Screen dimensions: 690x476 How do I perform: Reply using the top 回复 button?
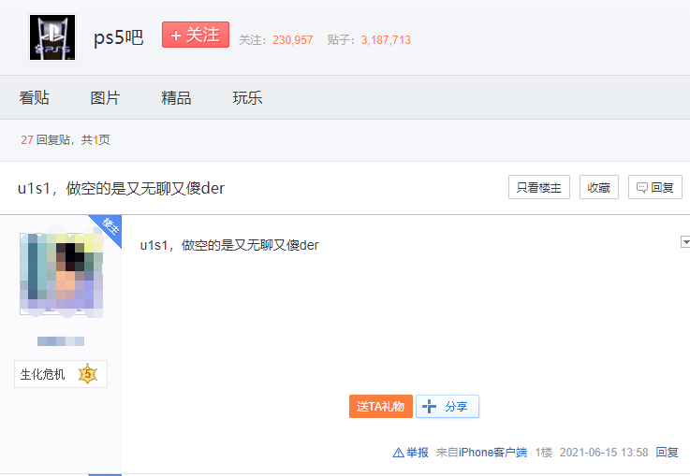click(x=655, y=187)
